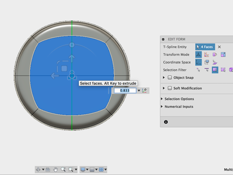
Task: Set Local coordinate space icon
Action: [215, 62]
